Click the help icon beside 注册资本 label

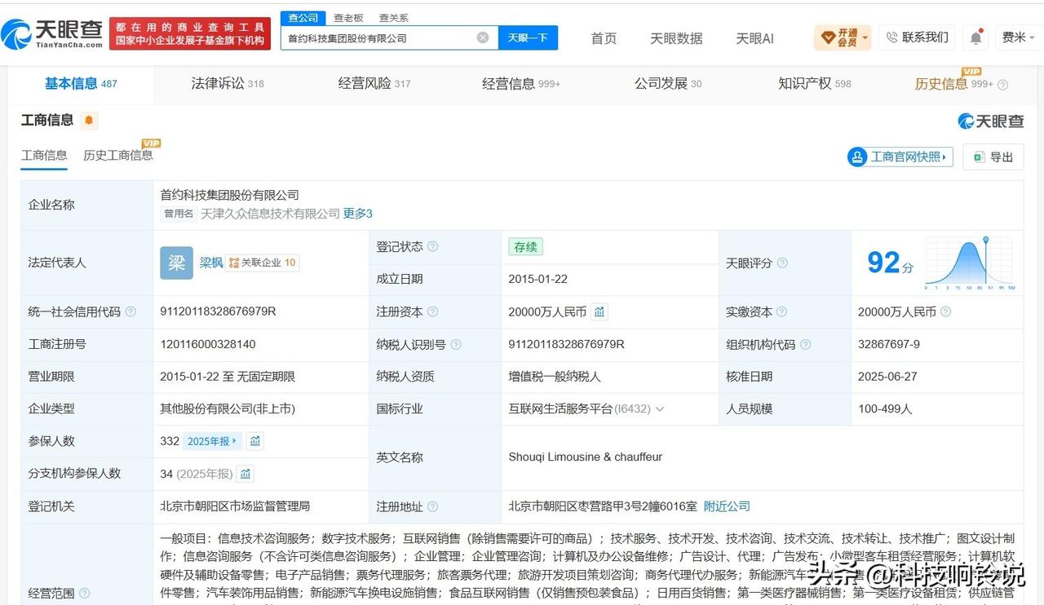(433, 311)
